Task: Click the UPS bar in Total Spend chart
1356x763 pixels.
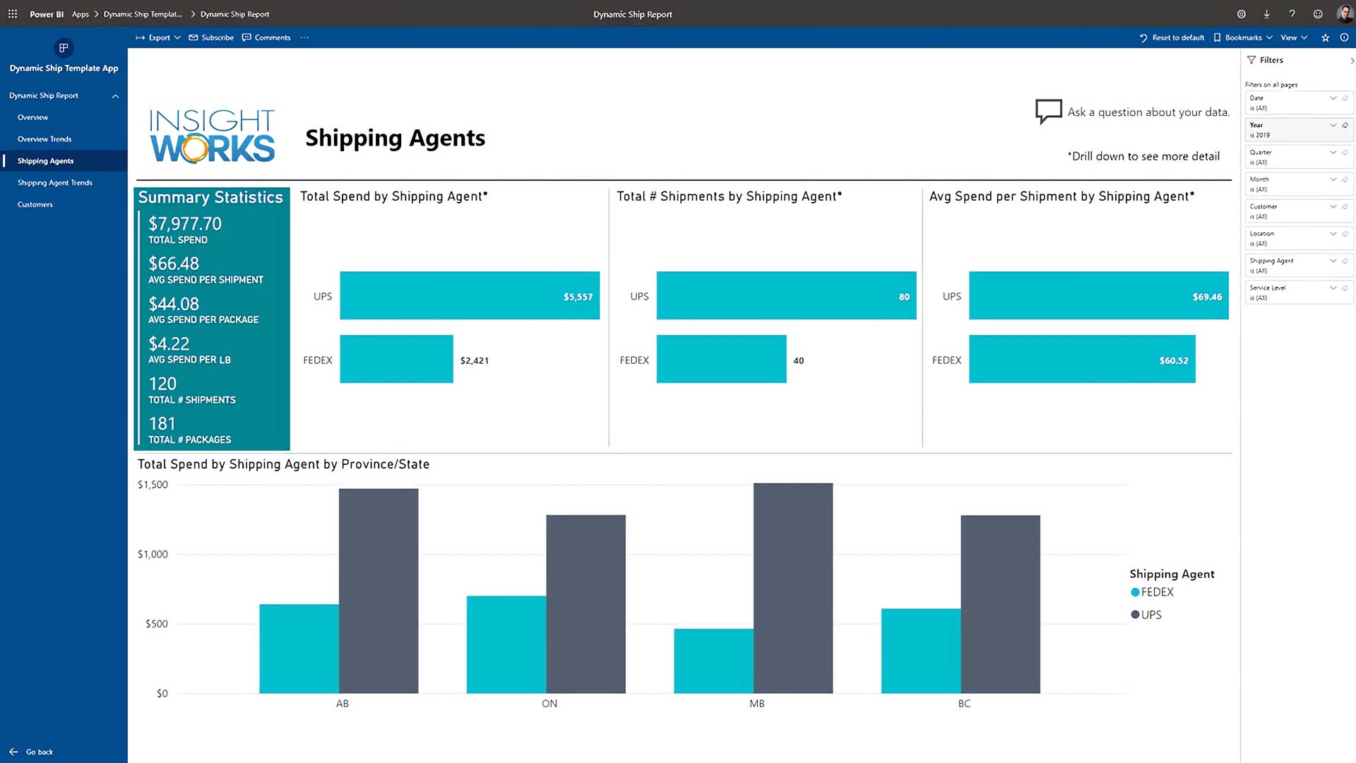Action: pos(469,296)
